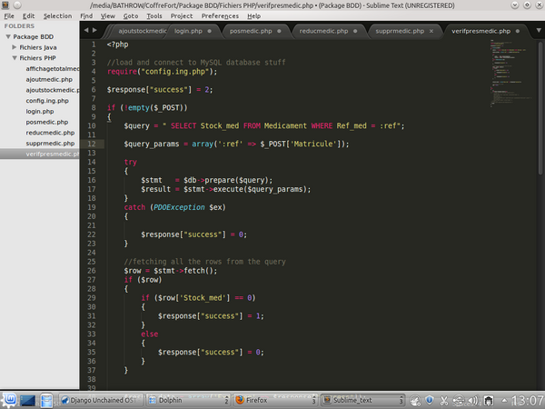Switch to the reducmedic.php tab
Screen dimensions: 545x409
pos(323,31)
